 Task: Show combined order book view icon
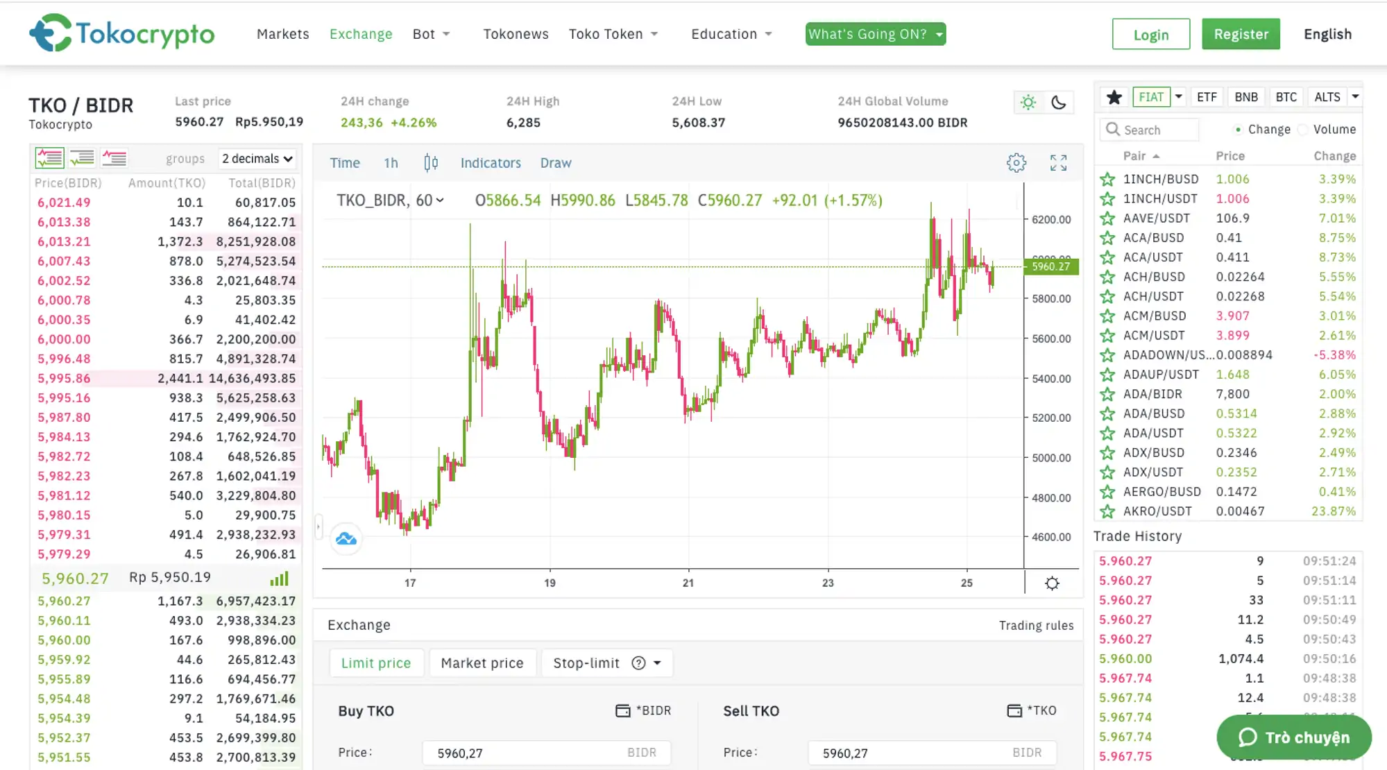[50, 158]
